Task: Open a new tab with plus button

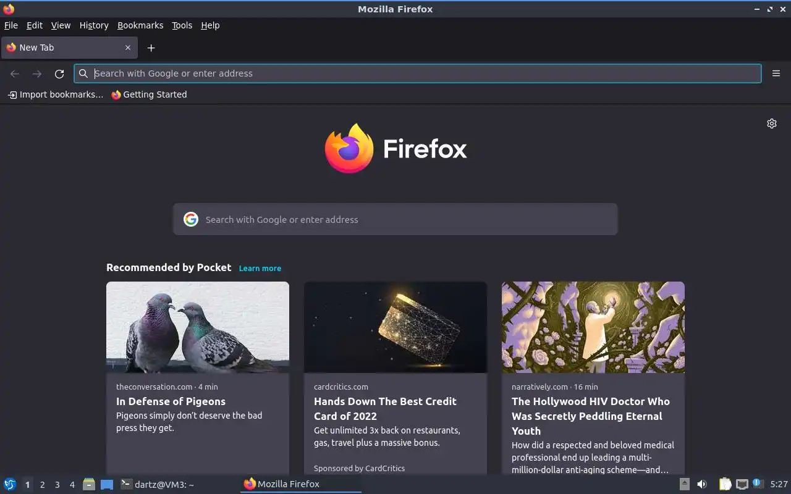Action: [x=151, y=48]
